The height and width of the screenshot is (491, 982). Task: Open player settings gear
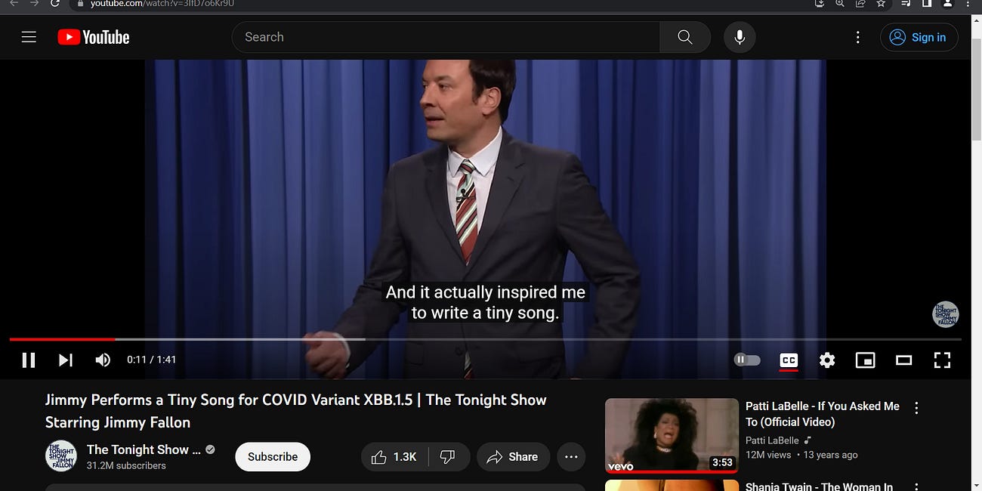pos(827,360)
